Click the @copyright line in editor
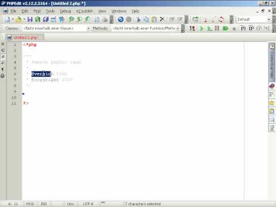 coord(52,80)
